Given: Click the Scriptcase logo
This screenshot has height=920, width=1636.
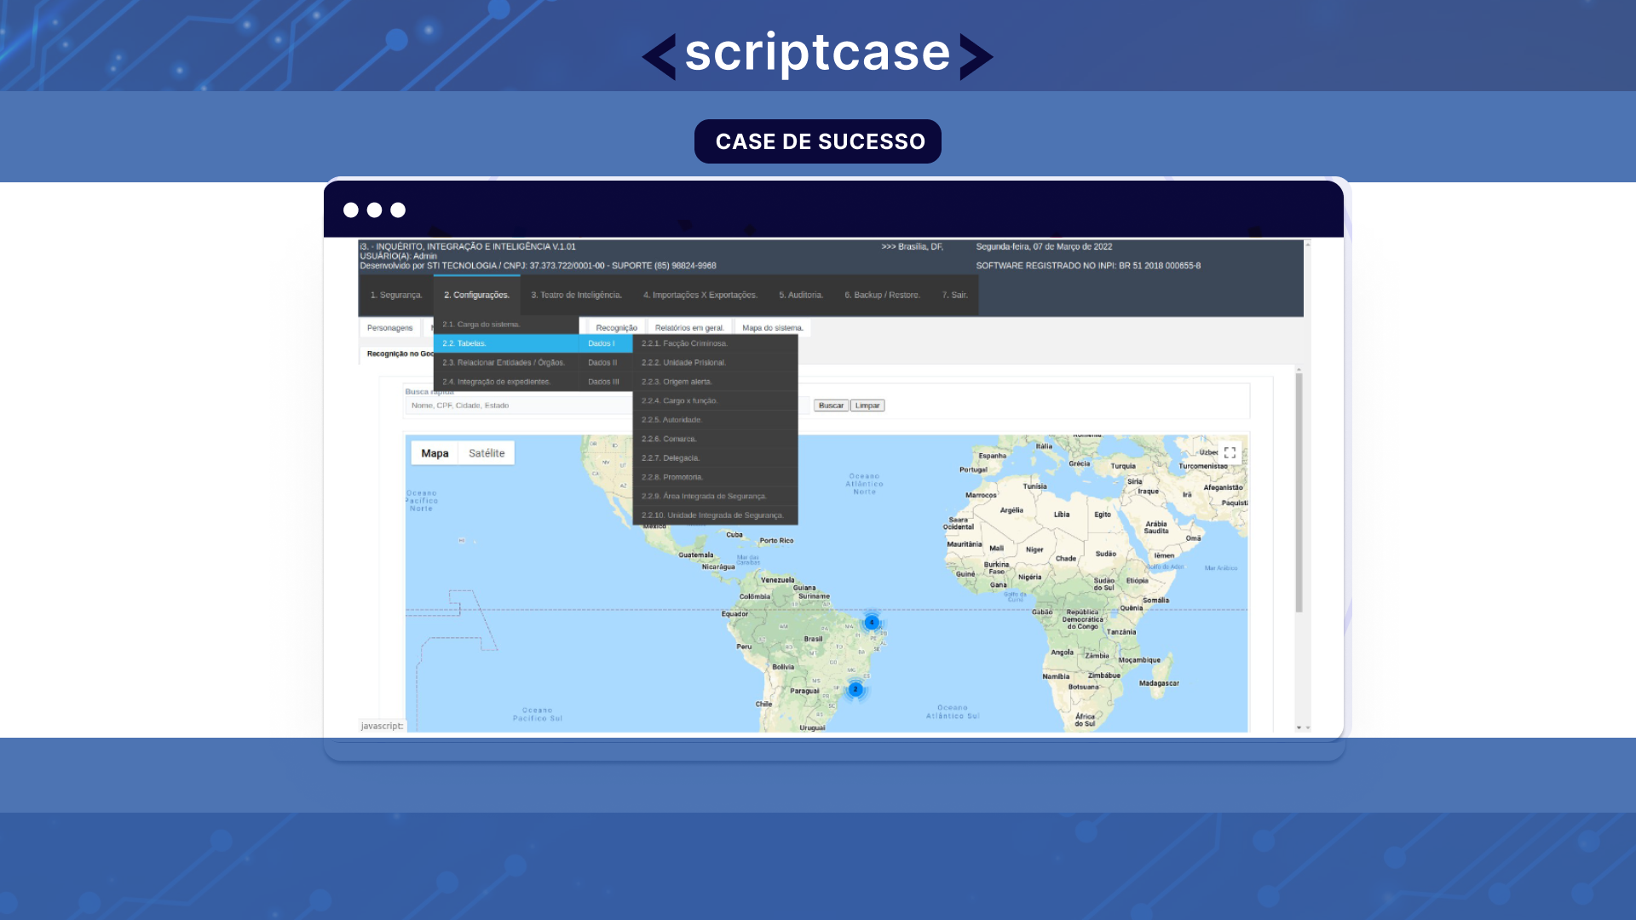Looking at the screenshot, I should click(817, 55).
